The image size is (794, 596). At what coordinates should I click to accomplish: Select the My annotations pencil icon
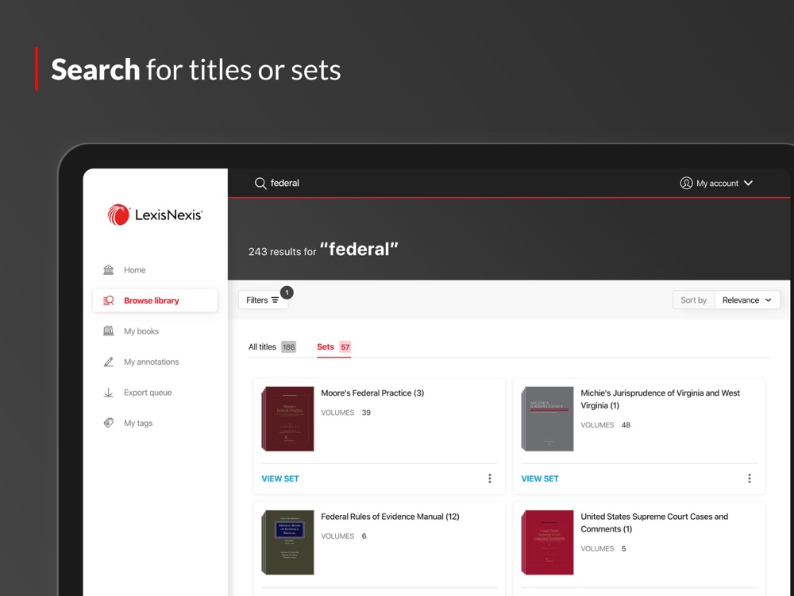click(109, 362)
